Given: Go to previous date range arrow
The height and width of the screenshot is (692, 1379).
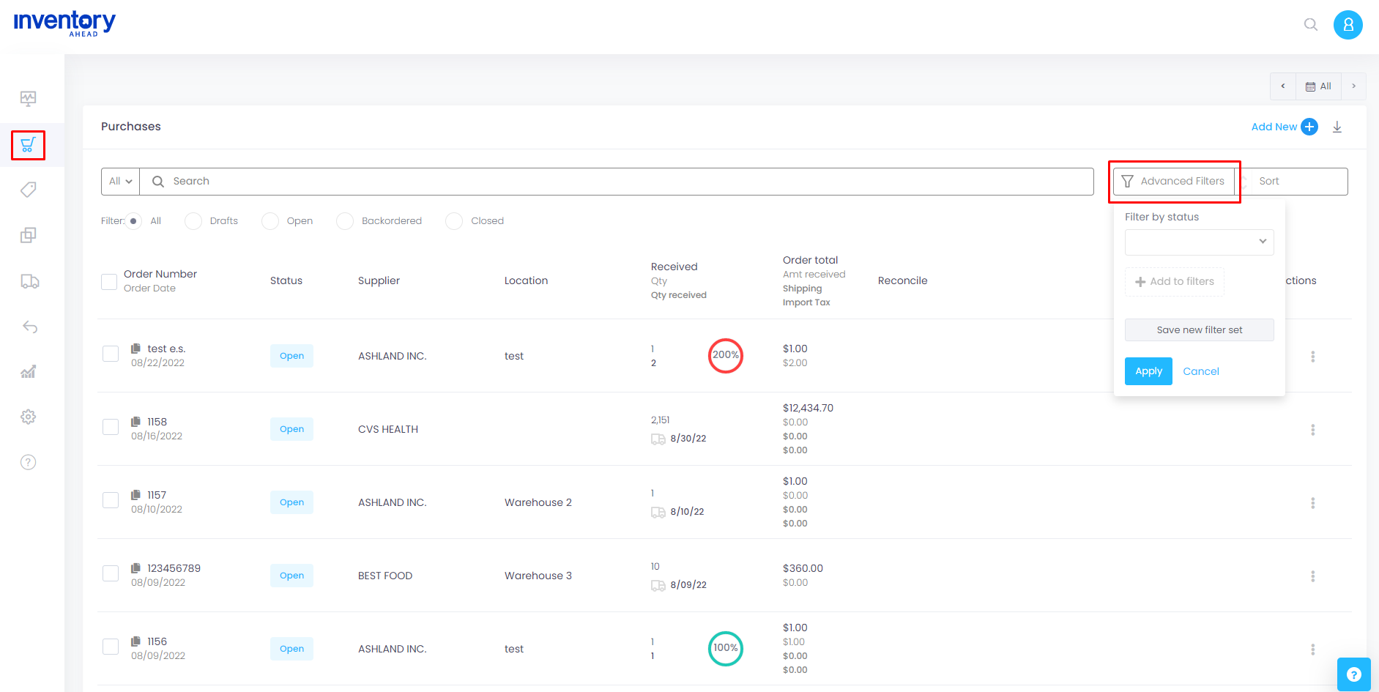Looking at the screenshot, I should 1282,86.
